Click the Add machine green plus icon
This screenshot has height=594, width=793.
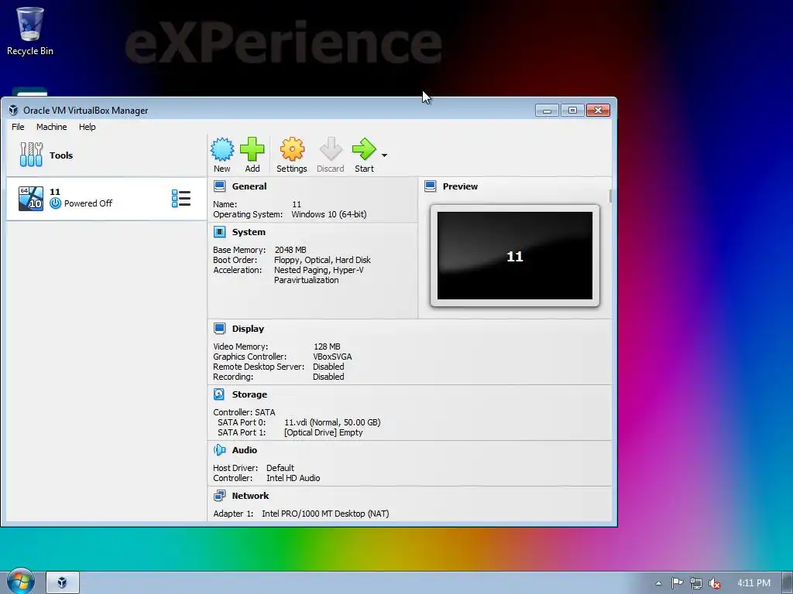tap(252, 149)
